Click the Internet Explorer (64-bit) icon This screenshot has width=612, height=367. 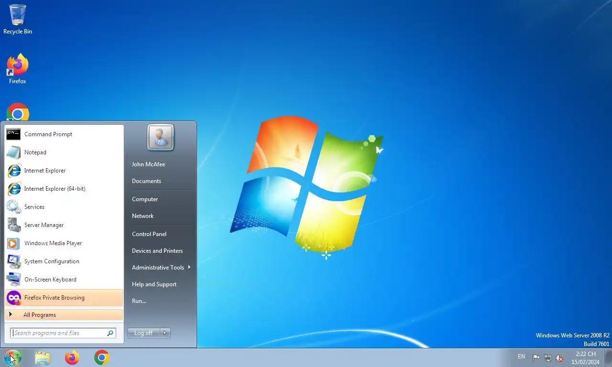point(13,189)
